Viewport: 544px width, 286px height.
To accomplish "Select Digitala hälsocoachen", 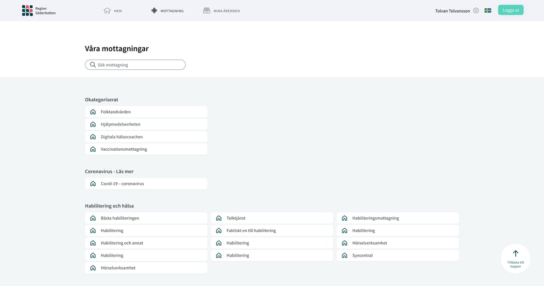I will pos(146,137).
